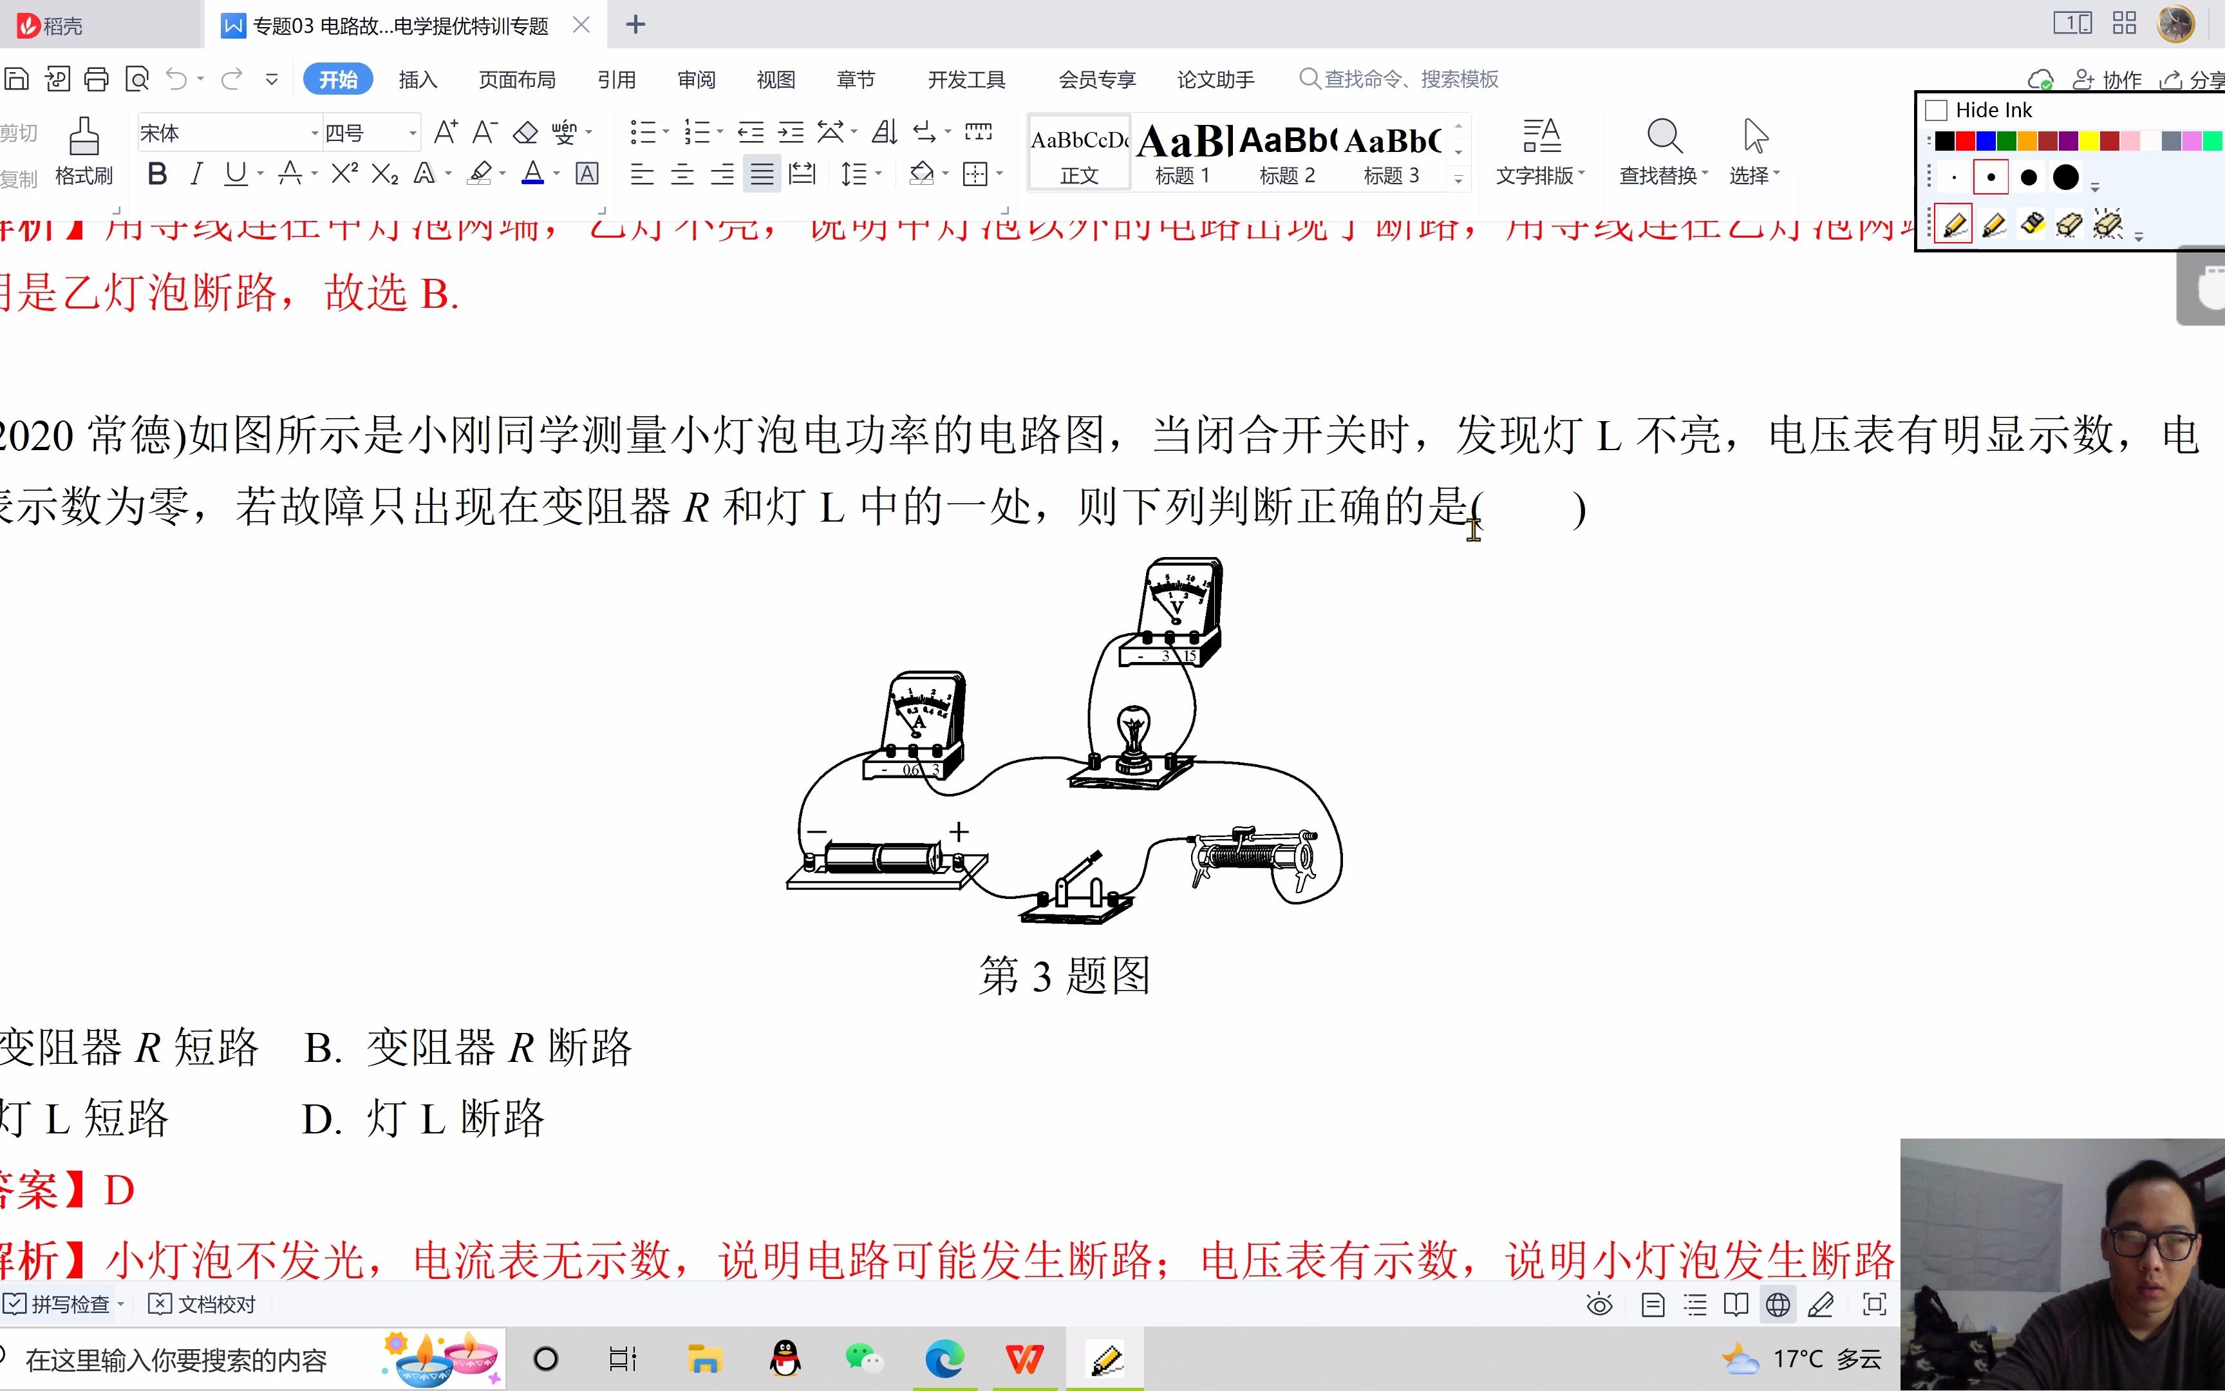Tick the Hide Ink checkbox
The height and width of the screenshot is (1391, 2225).
1935,110
